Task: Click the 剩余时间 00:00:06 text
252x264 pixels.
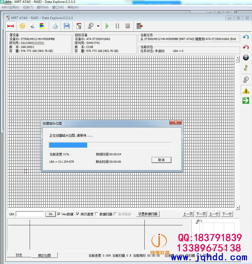Action: tap(108, 162)
